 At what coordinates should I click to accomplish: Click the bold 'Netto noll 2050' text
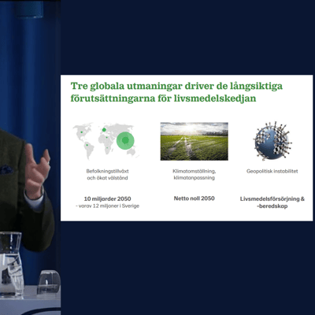pos(195,198)
